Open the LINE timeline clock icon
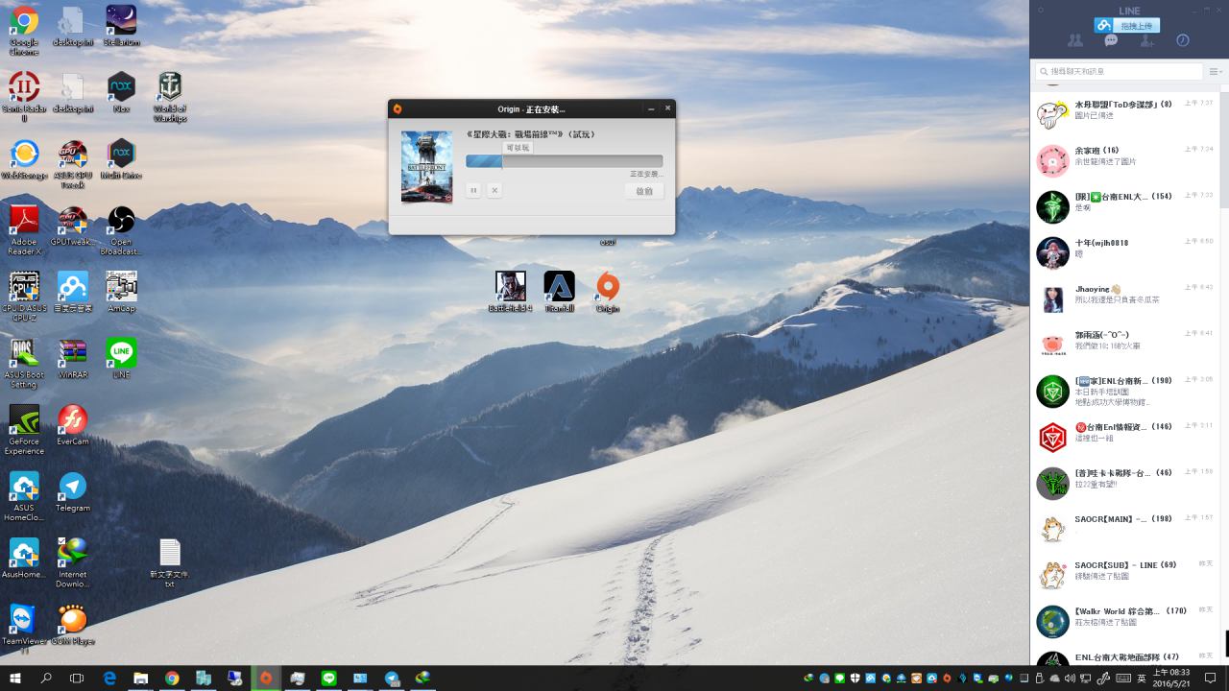 (x=1183, y=41)
